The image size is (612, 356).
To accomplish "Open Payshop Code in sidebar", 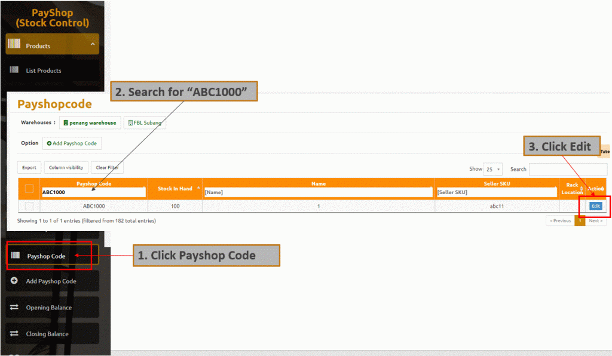I will (x=53, y=256).
